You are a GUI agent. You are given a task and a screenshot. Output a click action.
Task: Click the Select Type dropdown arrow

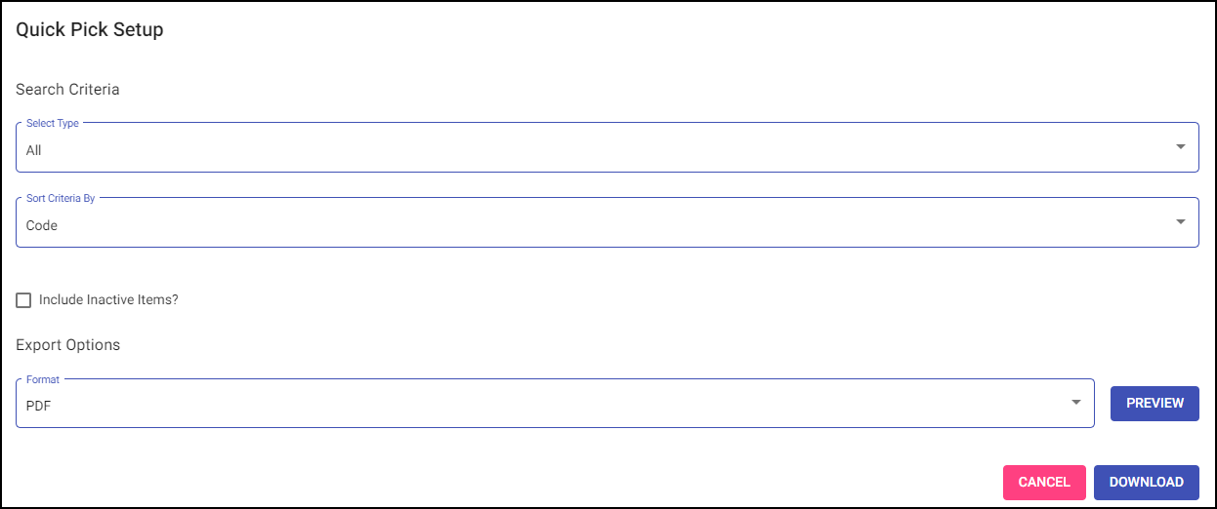pyautogui.click(x=1181, y=147)
